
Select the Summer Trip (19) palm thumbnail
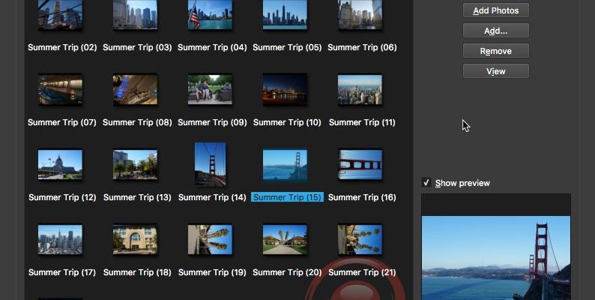coord(211,239)
